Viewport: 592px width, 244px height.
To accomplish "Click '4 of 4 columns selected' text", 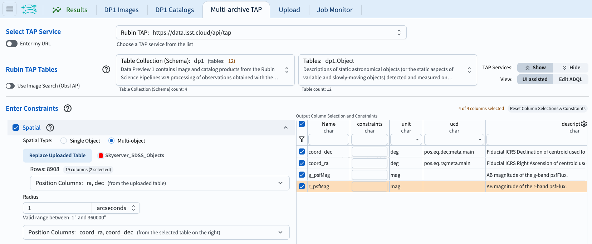I will click(481, 109).
